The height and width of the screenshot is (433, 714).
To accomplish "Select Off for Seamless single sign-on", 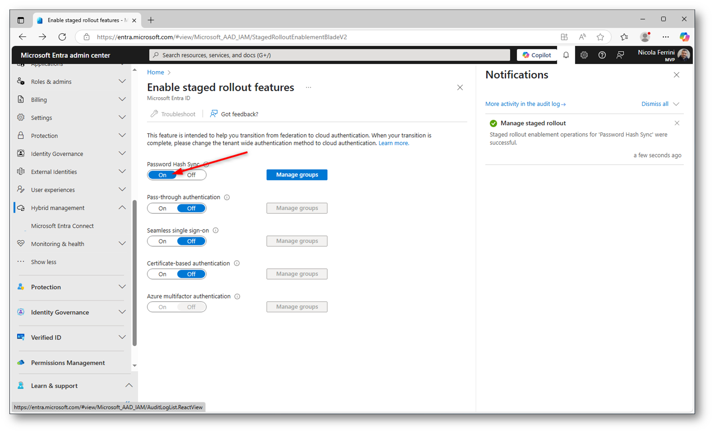I will point(192,241).
